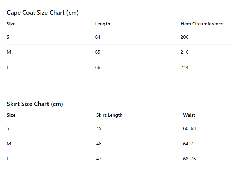The image size is (232, 173).
Task: Click hem circumference value 214
Action: [185, 67]
